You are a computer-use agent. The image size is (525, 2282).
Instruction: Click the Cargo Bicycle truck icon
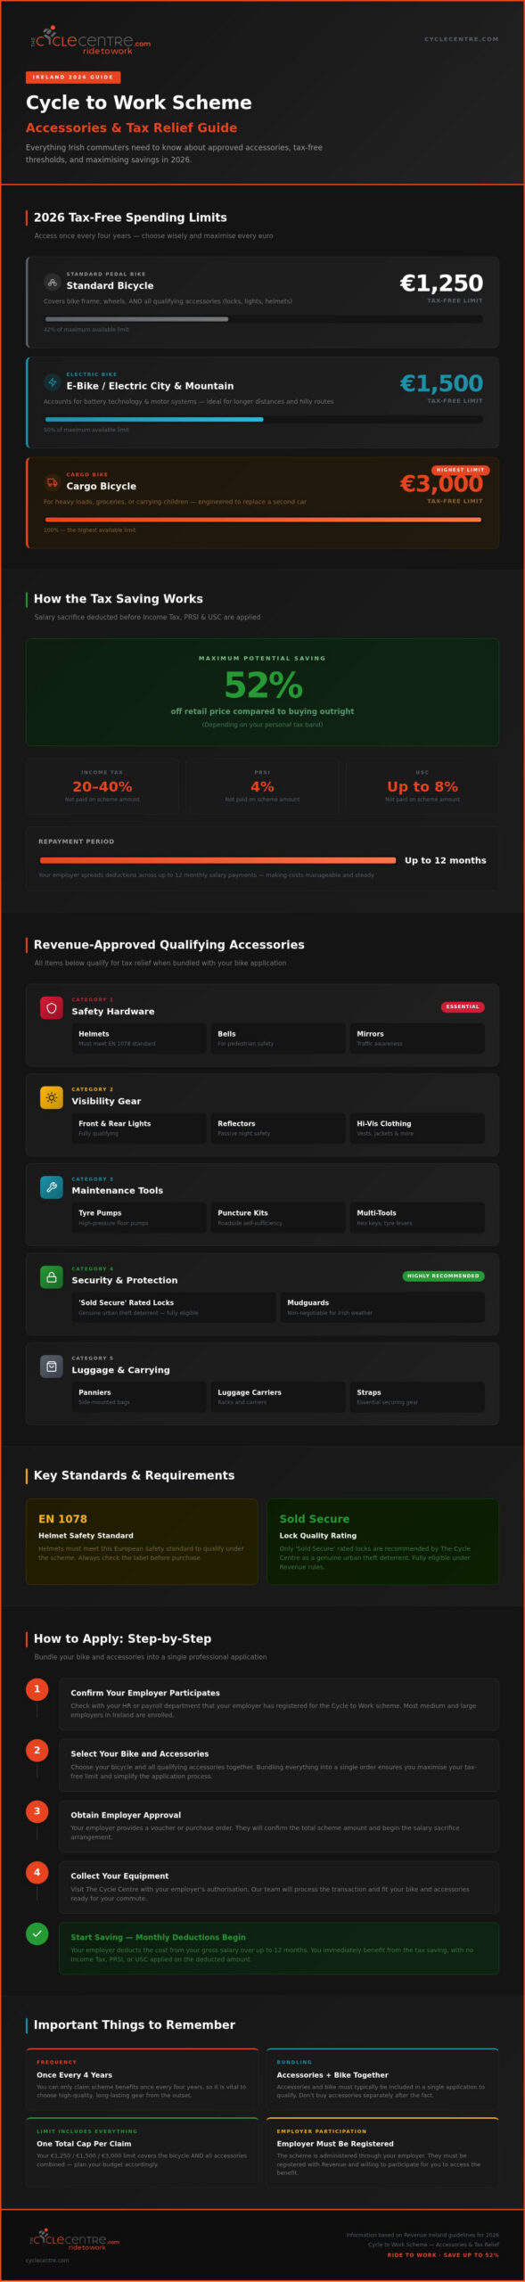52,482
